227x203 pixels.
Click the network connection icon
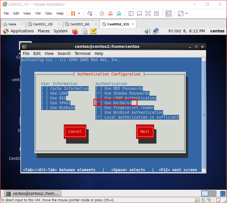point(156,31)
